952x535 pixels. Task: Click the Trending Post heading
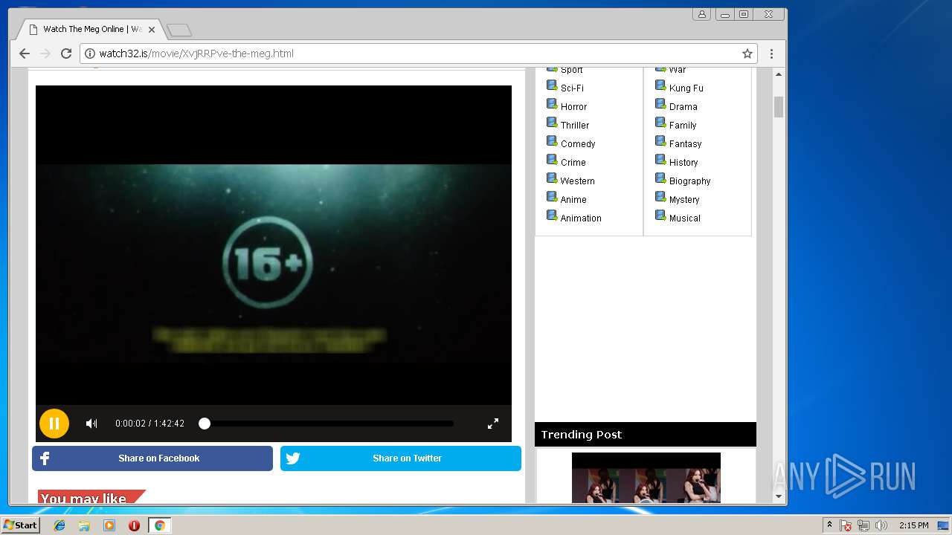coord(581,435)
